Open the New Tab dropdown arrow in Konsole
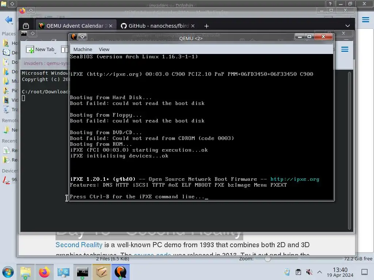Viewport: 374px width, 280px height. pos(56,53)
